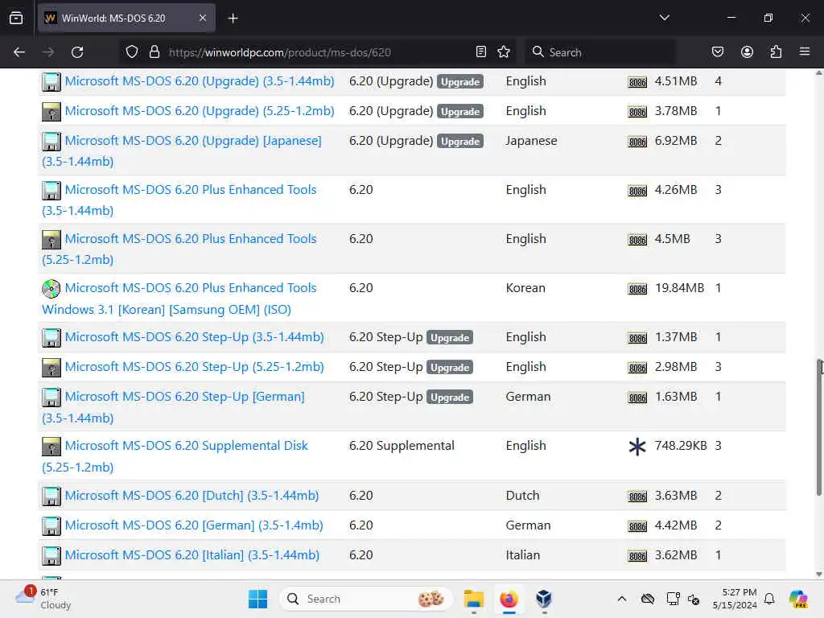Click the CD icon for Korean Samsung OEM ISO

(51, 289)
